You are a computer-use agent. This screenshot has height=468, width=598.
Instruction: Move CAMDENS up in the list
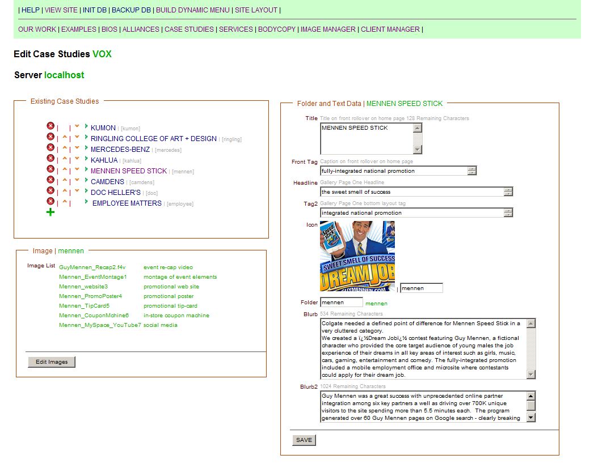point(65,180)
